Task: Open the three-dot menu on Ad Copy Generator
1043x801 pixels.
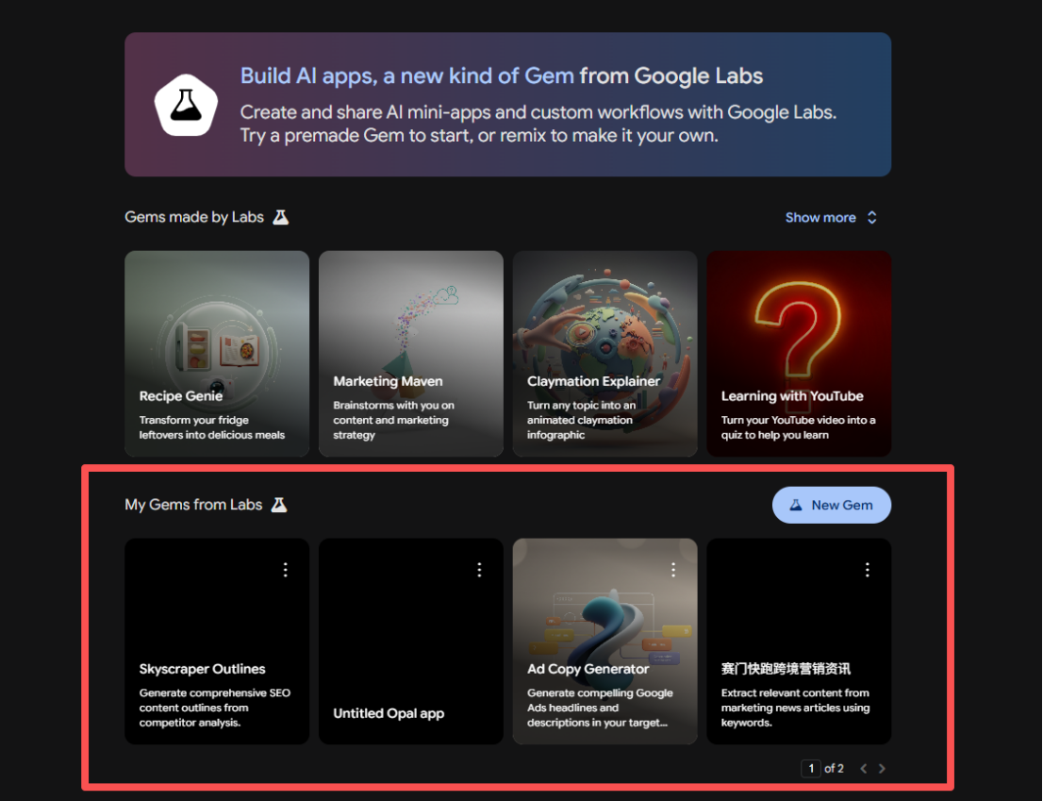Action: [x=673, y=570]
